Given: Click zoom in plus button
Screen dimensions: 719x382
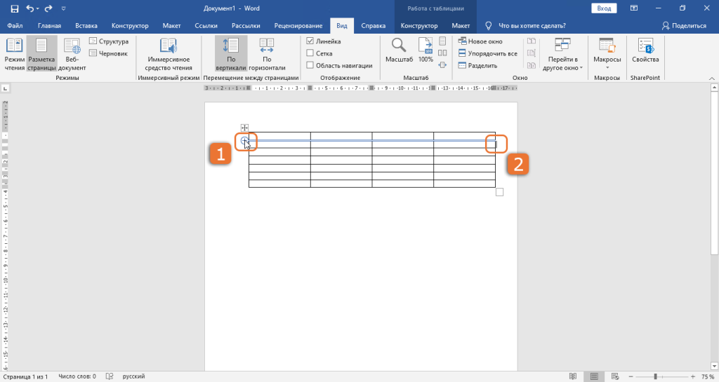Looking at the screenshot, I should pos(693,376).
